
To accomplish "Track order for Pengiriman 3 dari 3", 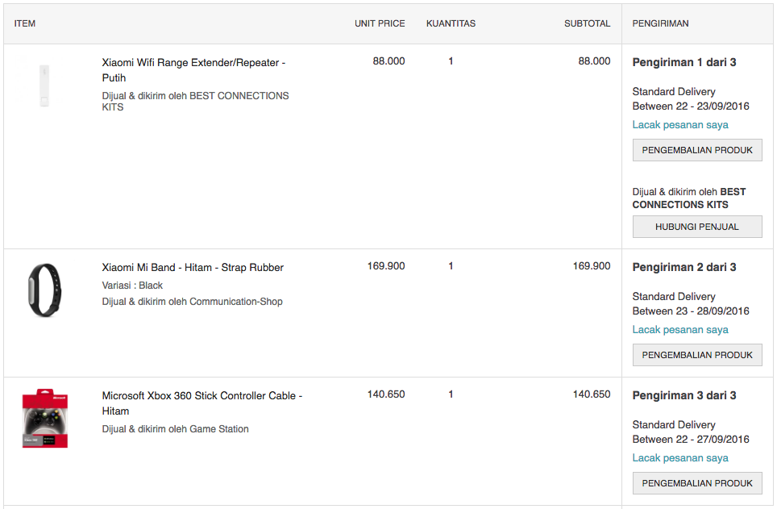I will tap(680, 458).
